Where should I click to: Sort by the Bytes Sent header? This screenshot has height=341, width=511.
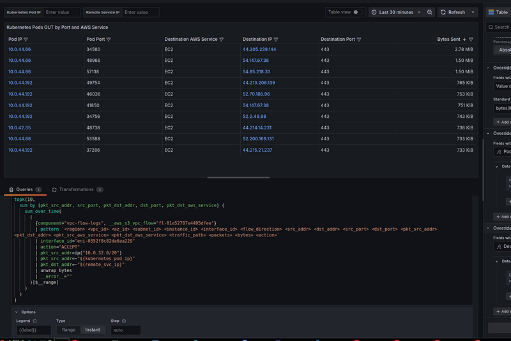(448, 40)
